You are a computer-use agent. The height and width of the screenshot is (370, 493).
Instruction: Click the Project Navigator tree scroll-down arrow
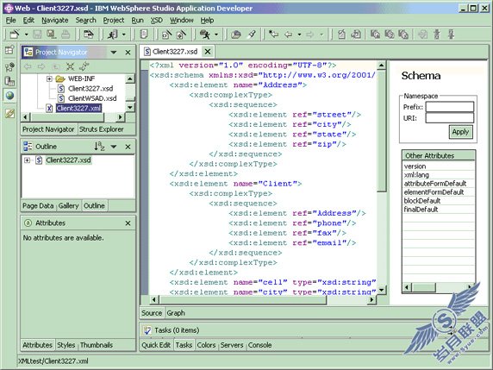click(x=130, y=107)
